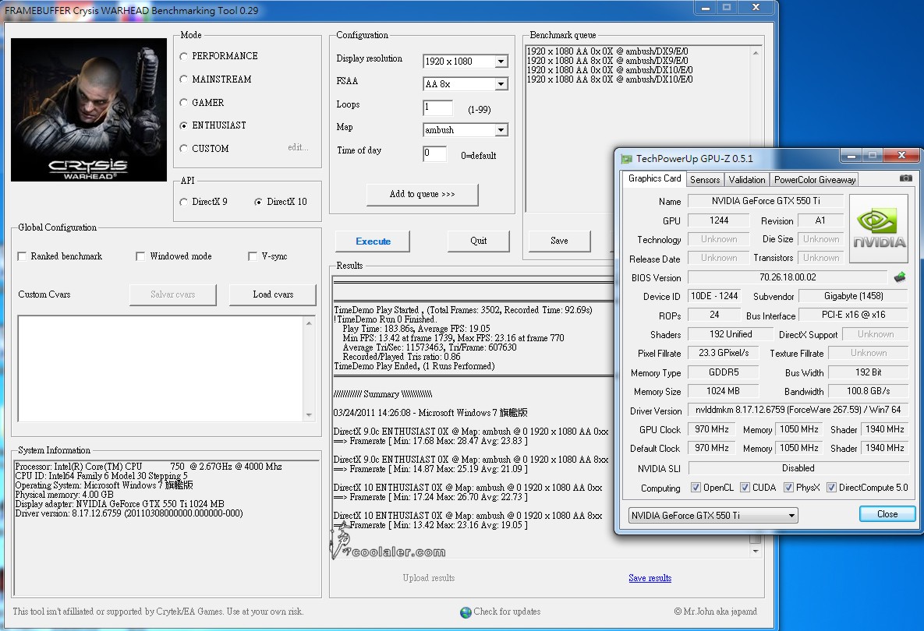Open the Validation tab in GPU-Z

747,180
